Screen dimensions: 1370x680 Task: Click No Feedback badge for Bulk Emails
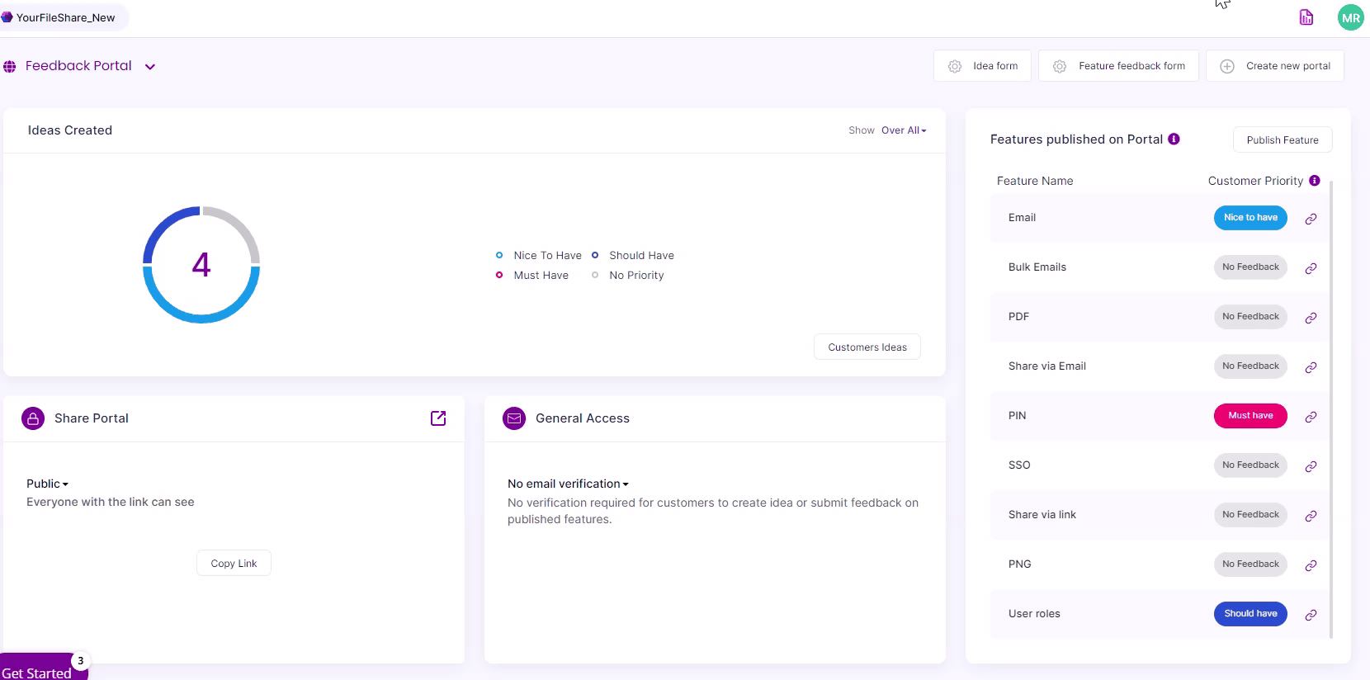pos(1250,267)
